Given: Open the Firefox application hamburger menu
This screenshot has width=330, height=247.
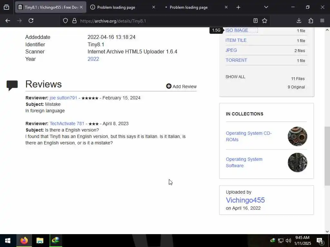Looking at the screenshot, I should pyautogui.click(x=322, y=21).
